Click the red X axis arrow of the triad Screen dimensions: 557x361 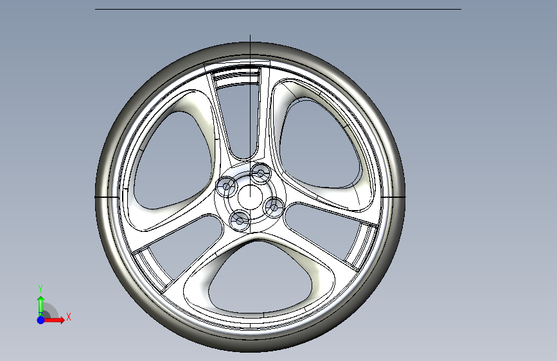click(53, 320)
